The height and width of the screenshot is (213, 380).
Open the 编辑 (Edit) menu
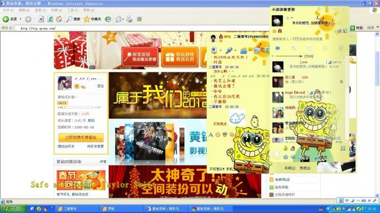tap(24, 10)
